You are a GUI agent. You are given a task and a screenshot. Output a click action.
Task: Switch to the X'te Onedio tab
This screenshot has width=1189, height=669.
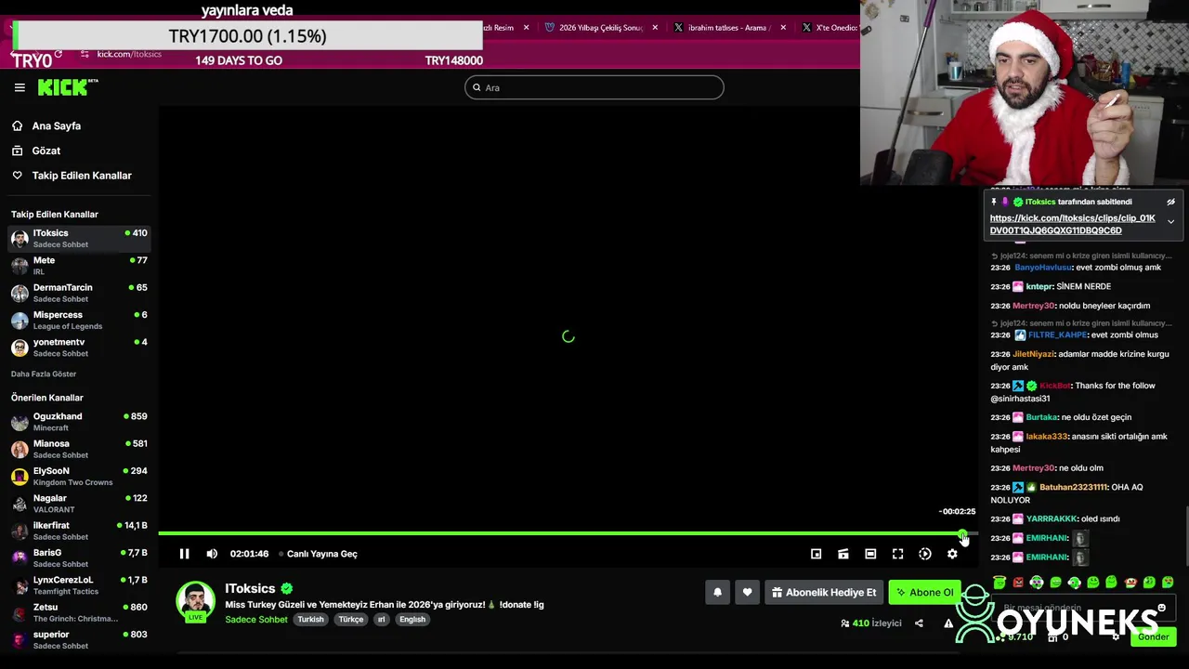(x=830, y=28)
